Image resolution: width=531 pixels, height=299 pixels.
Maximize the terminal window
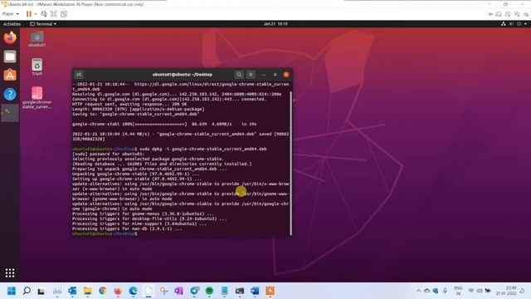(x=275, y=75)
